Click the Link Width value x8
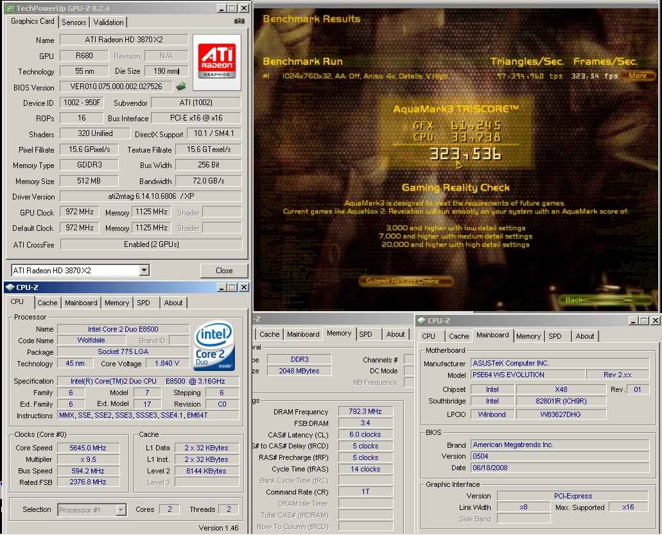The width and height of the screenshot is (662, 535). click(523, 507)
